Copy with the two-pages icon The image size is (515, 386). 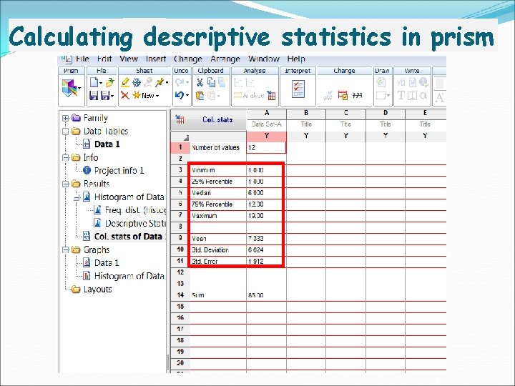pyautogui.click(x=211, y=82)
